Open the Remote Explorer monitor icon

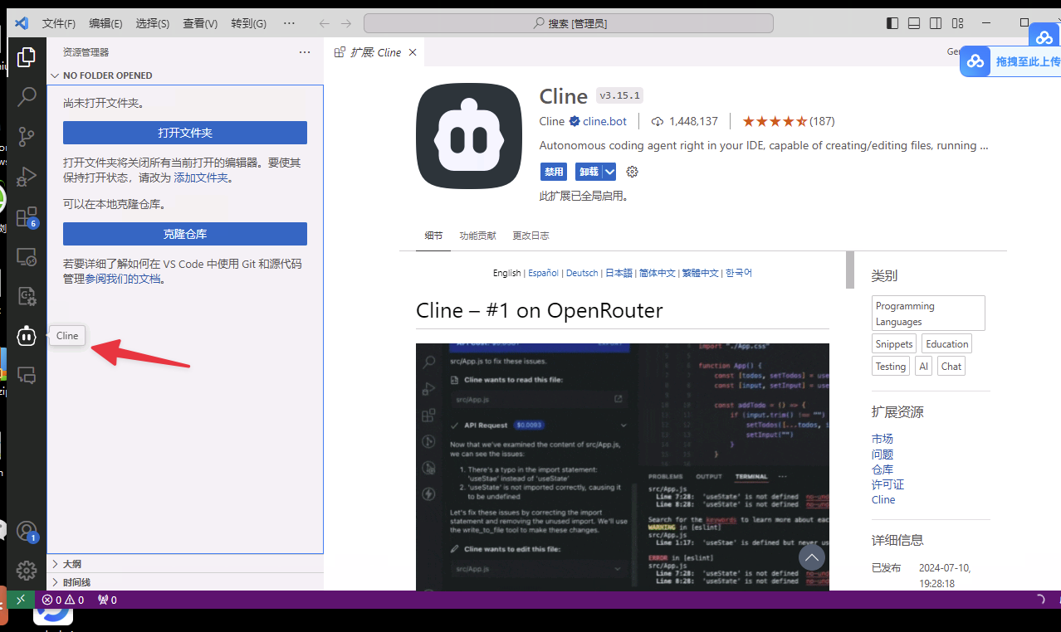click(27, 256)
